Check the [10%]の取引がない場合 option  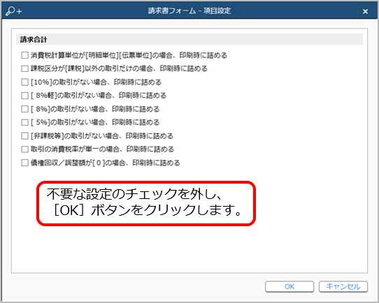click(x=24, y=82)
